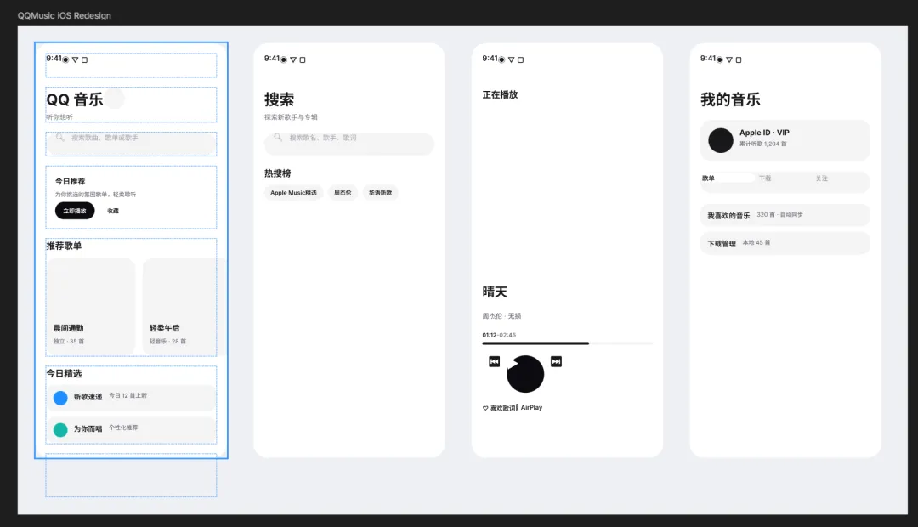The image size is (918, 527).
Task: Click the 累计听歌 1,204 首 text
Action: 762,144
